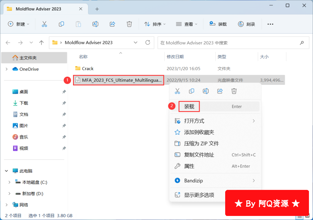This screenshot has width=313, height=220.
Task: Expand the 本地磁盘 (C:) node
Action: (9, 182)
